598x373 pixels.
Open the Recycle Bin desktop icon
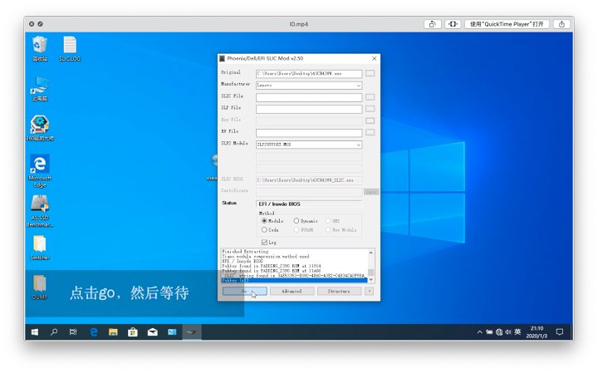click(39, 47)
